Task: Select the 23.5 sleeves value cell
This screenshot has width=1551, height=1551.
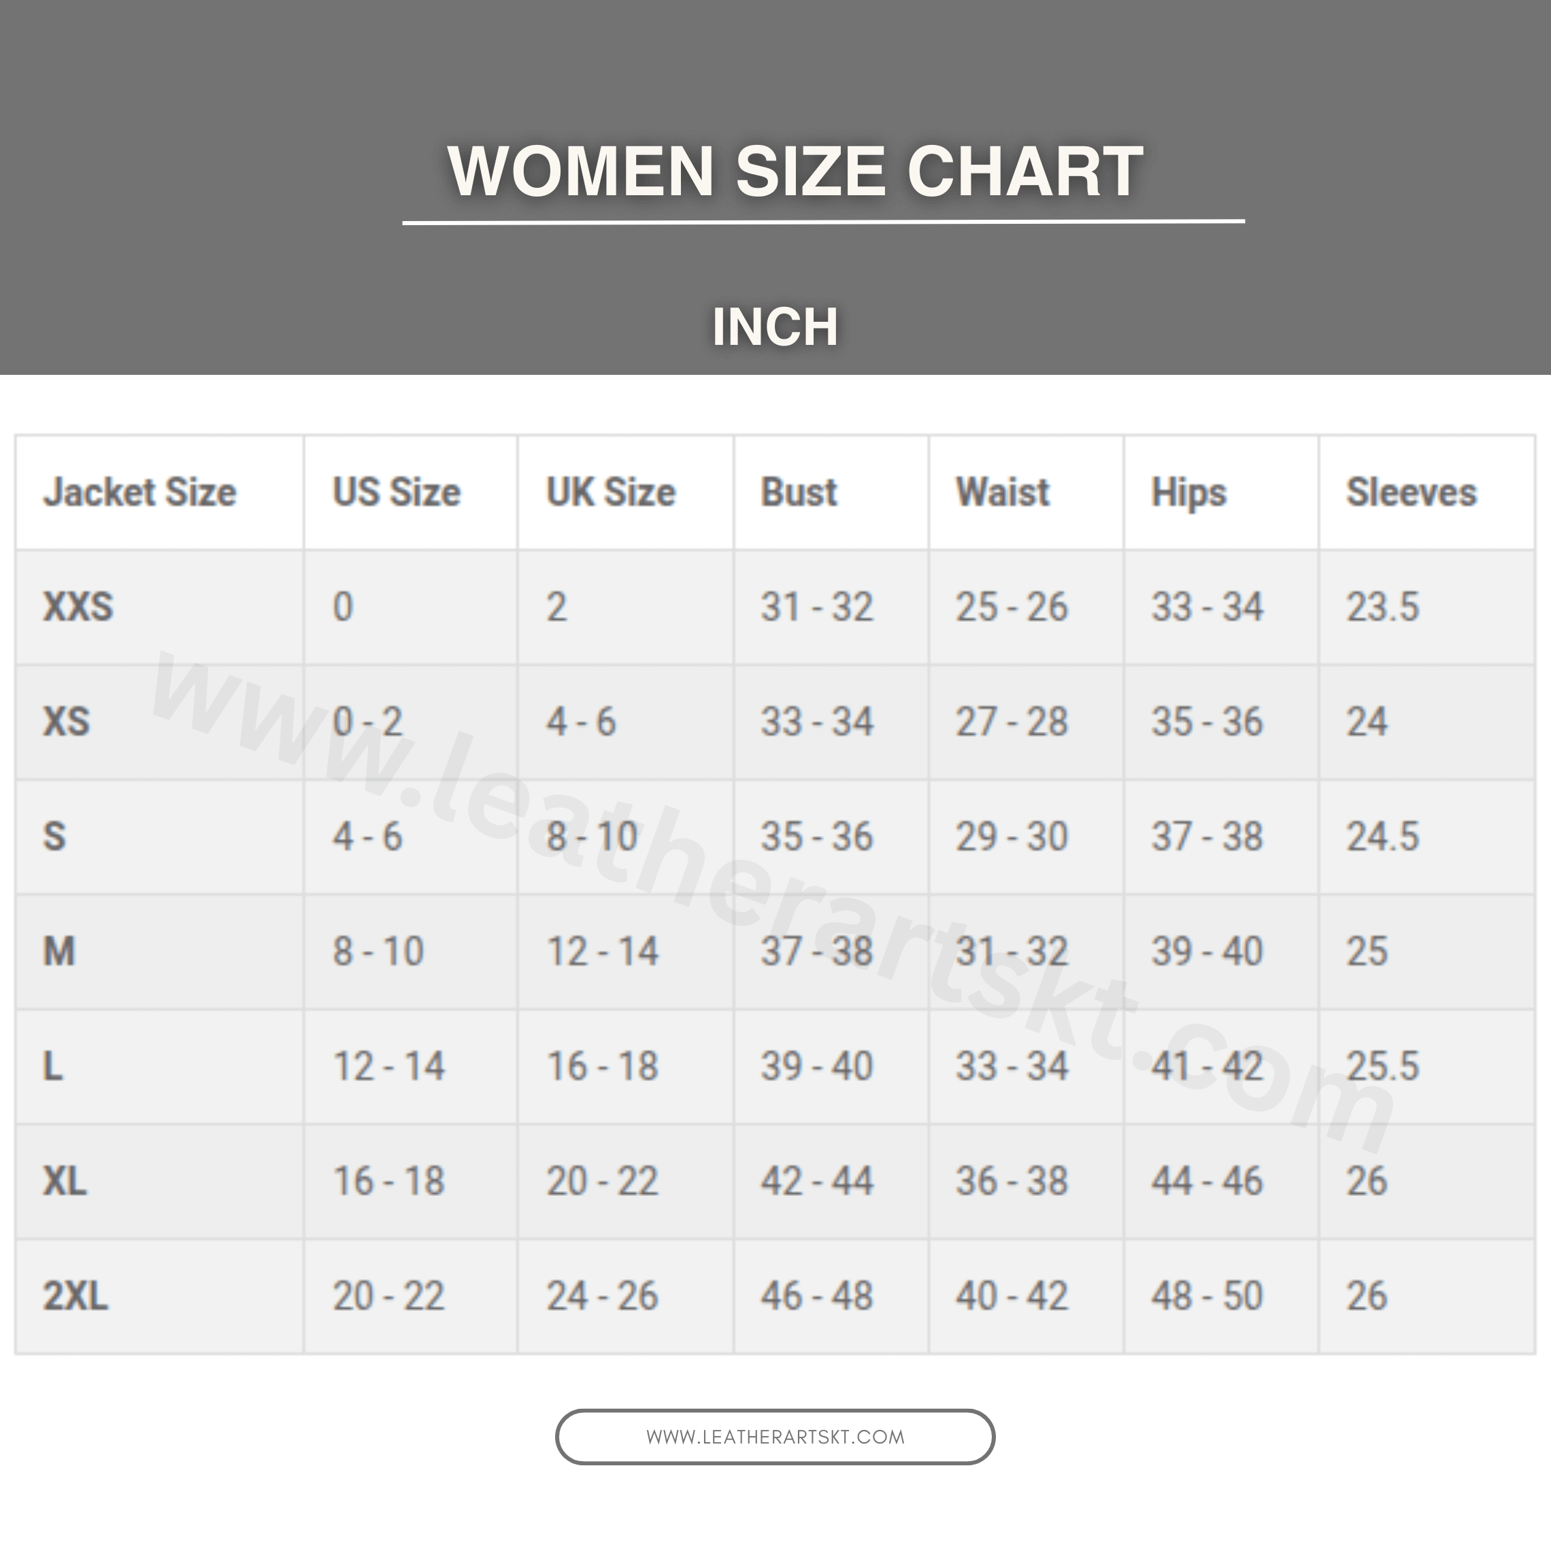Action: click(x=1382, y=607)
